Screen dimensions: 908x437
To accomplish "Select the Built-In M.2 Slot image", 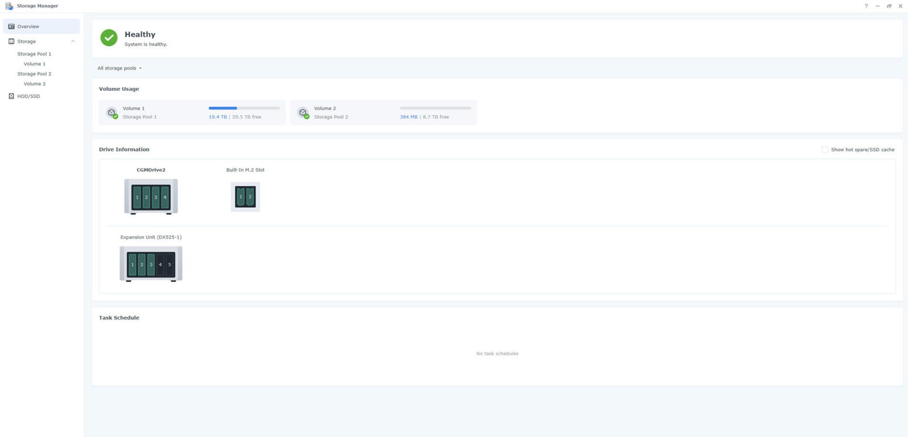I will tap(245, 197).
